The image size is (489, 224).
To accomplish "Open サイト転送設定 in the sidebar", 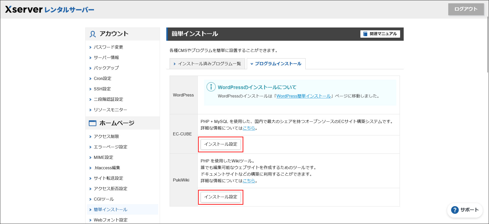I will tap(108, 178).
